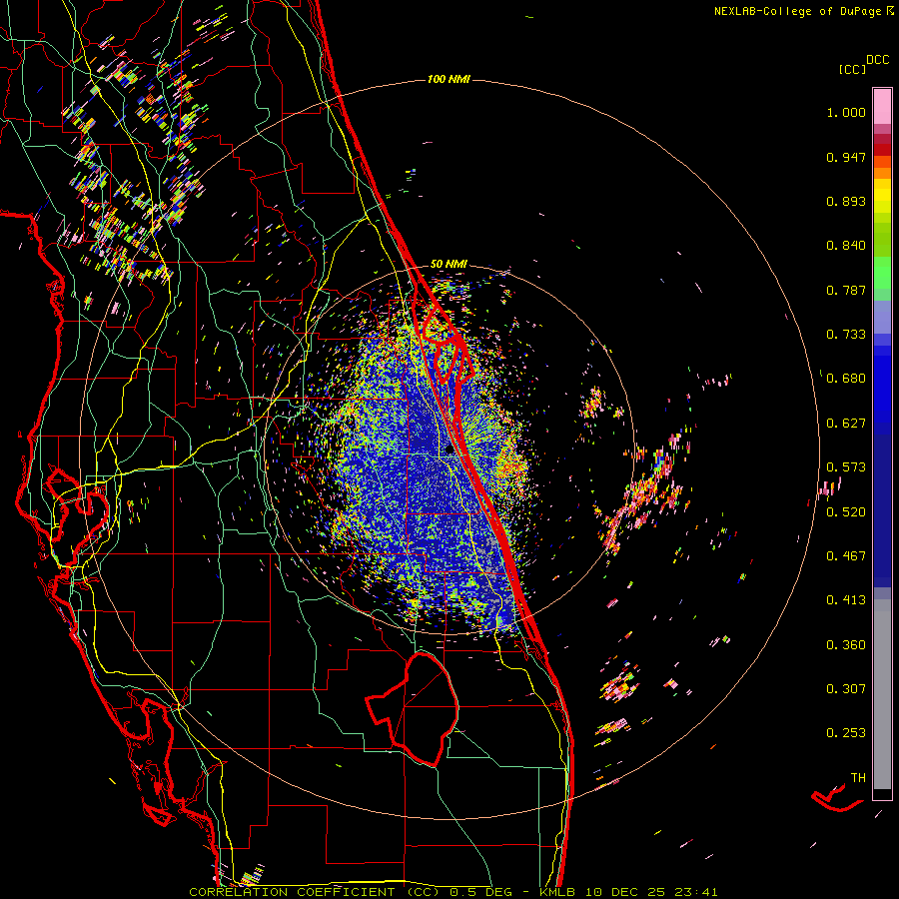Click the NEXLAB-College of DuPage label
Image resolution: width=899 pixels, height=899 pixels.
(x=797, y=11)
